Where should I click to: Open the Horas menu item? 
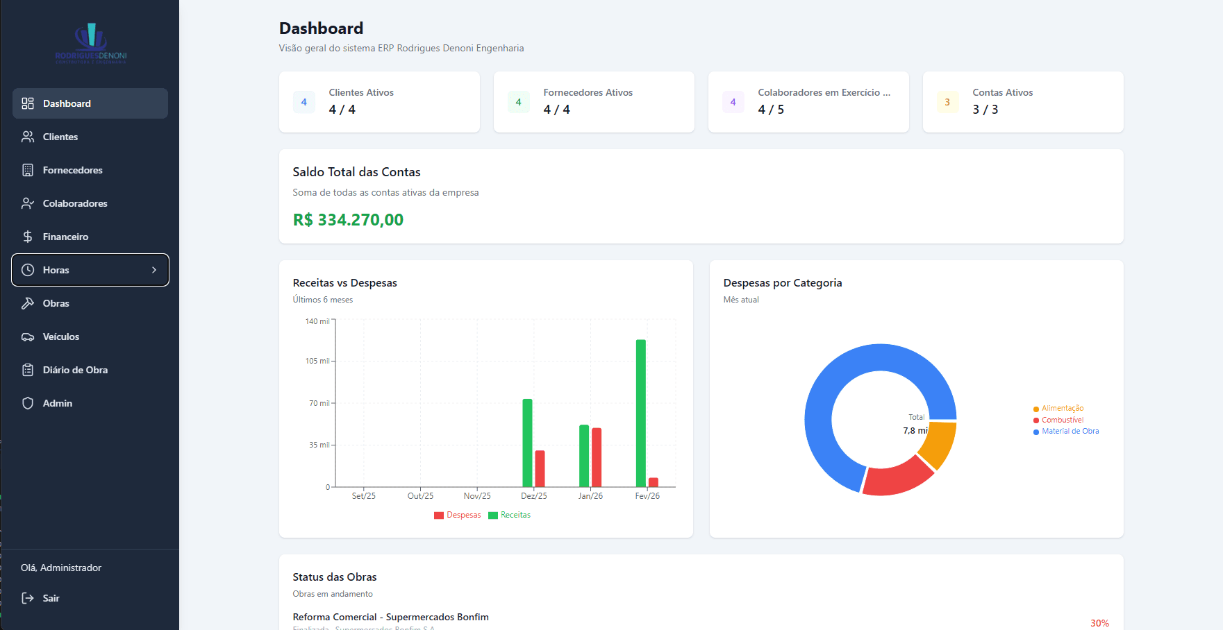[56, 270]
